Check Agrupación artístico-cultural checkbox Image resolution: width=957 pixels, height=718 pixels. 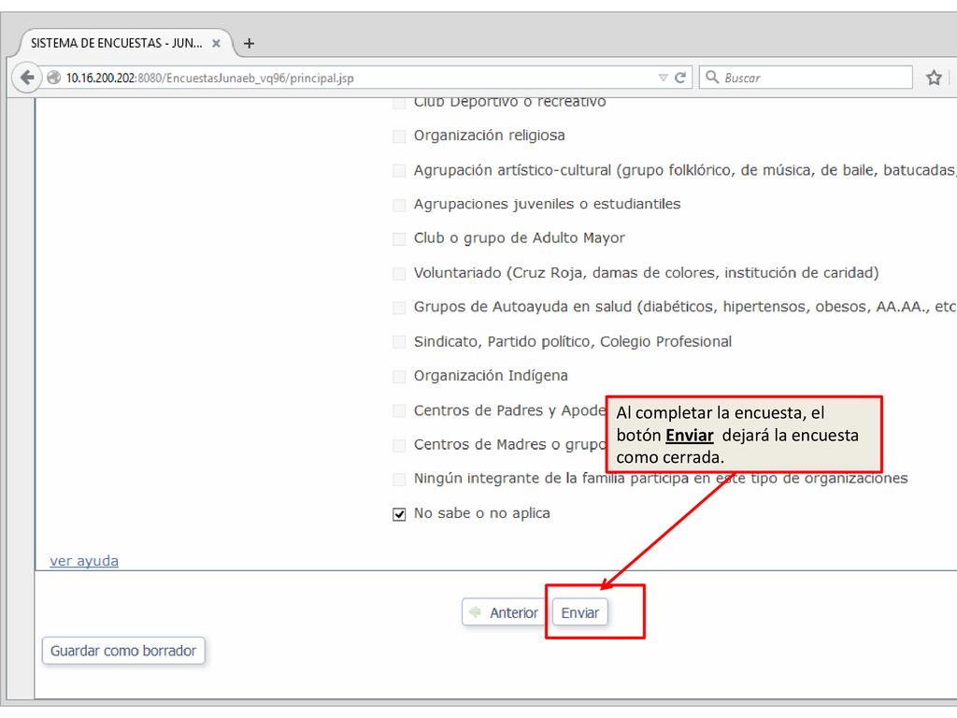coord(399,170)
